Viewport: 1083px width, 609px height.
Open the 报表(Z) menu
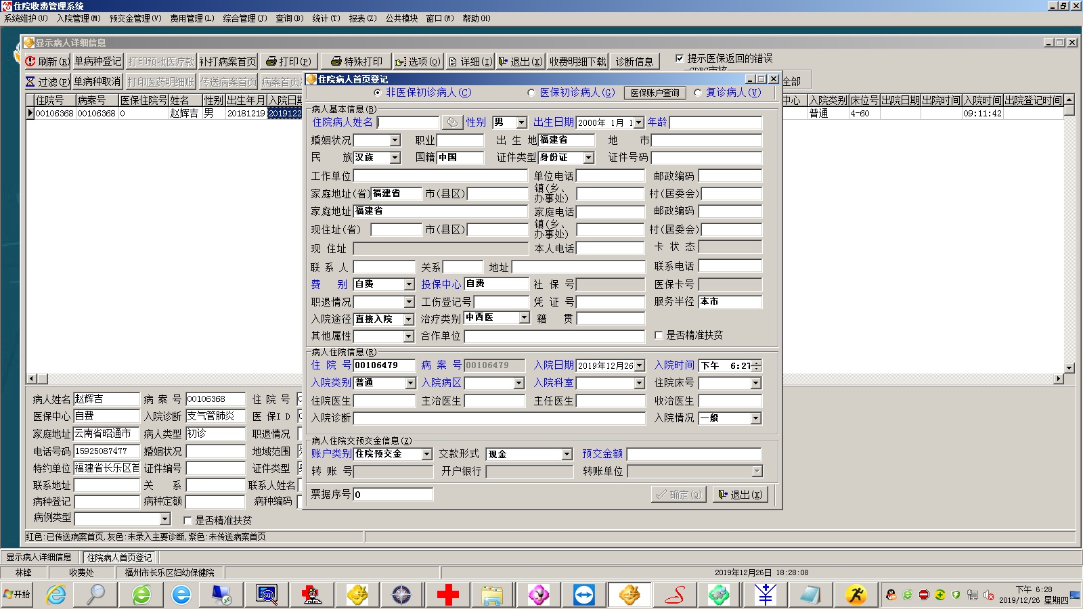(363, 18)
